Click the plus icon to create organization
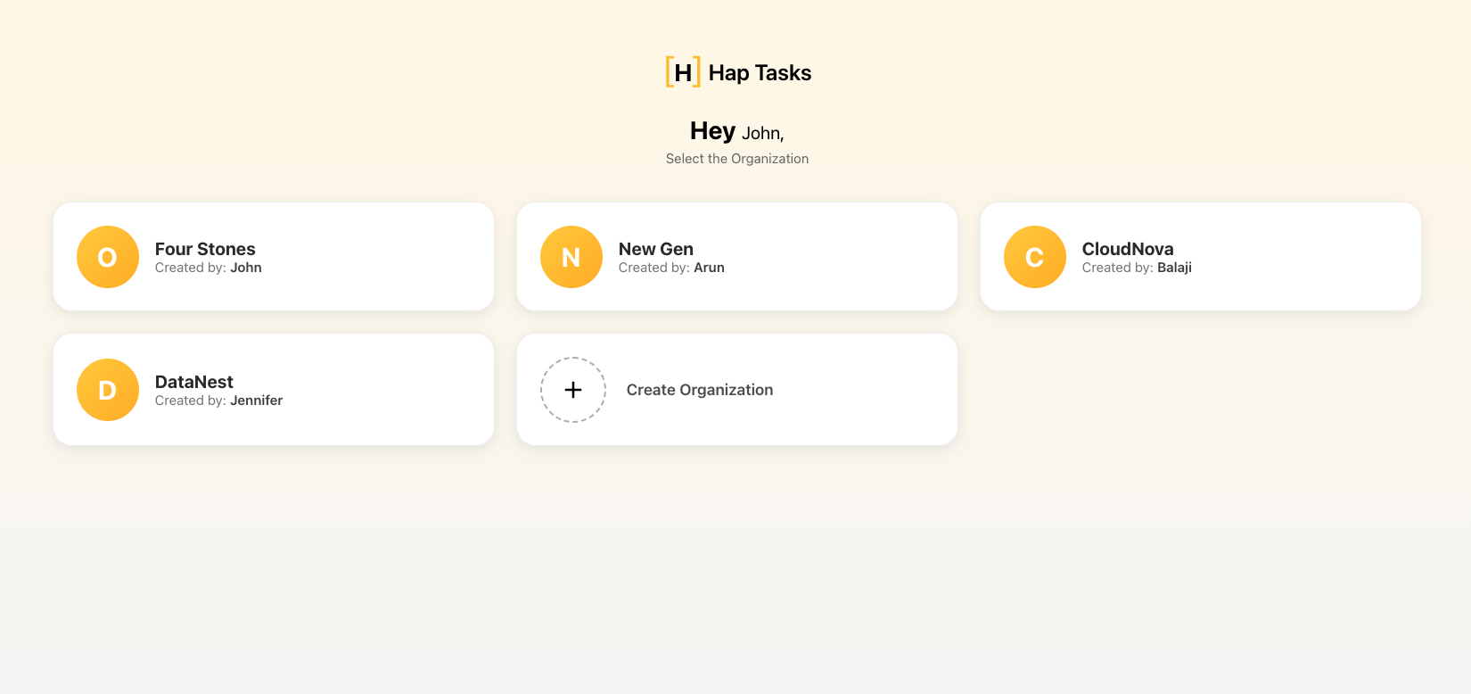This screenshot has height=694, width=1471. pyautogui.click(x=573, y=390)
